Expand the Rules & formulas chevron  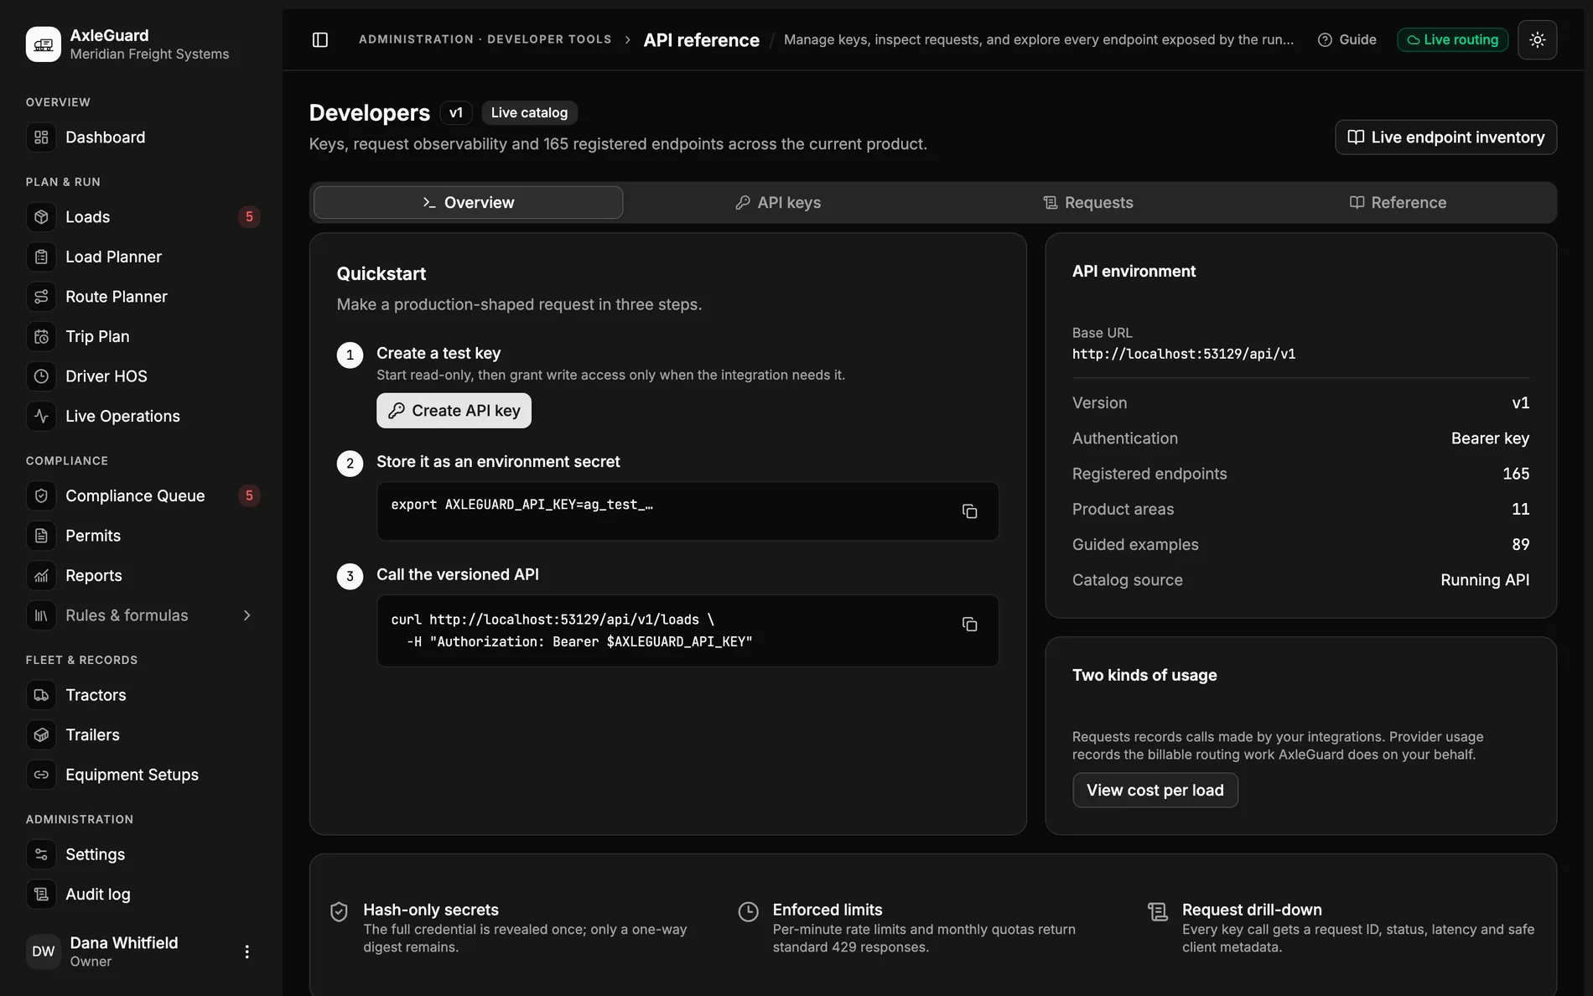pos(246,615)
